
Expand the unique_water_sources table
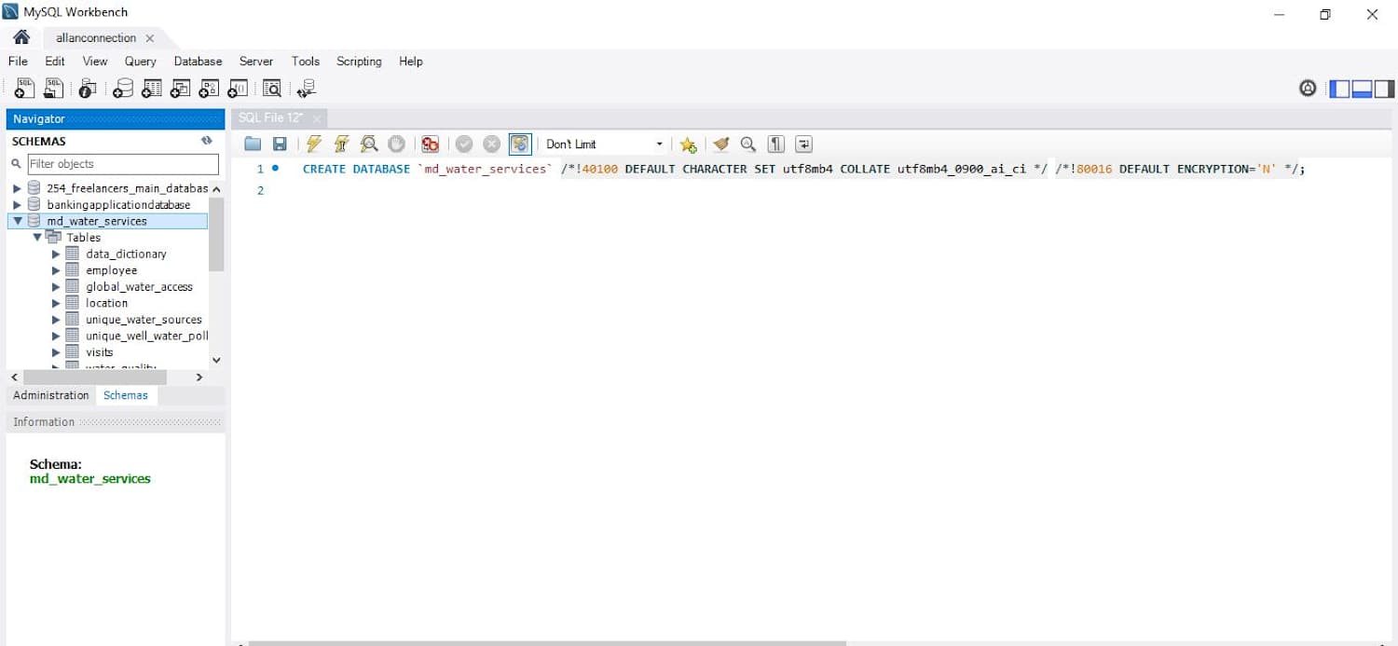tap(56, 319)
